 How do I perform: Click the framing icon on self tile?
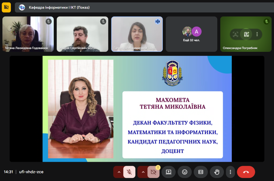coord(235,34)
